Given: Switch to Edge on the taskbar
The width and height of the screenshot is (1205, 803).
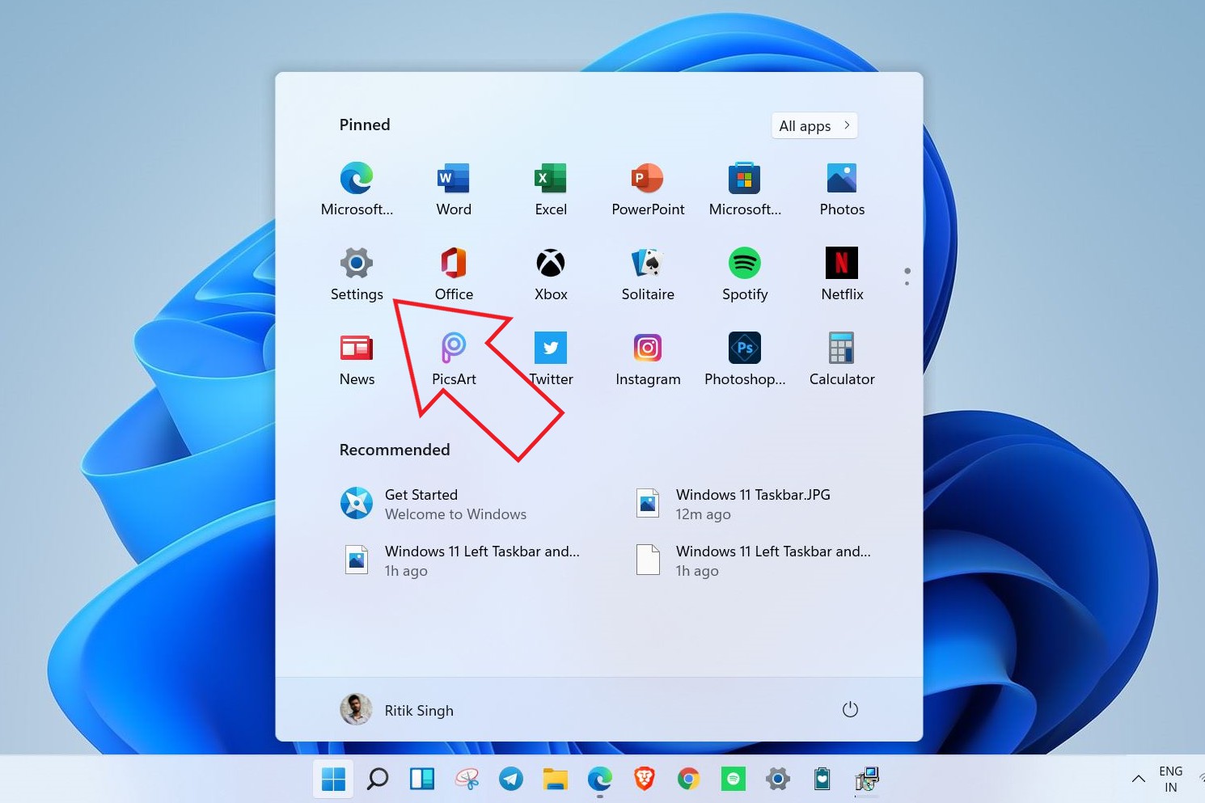Looking at the screenshot, I should [600, 780].
